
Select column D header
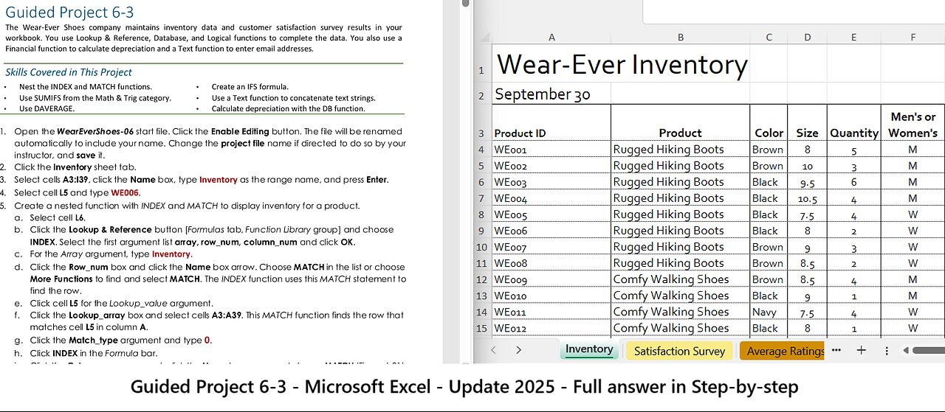click(x=808, y=38)
